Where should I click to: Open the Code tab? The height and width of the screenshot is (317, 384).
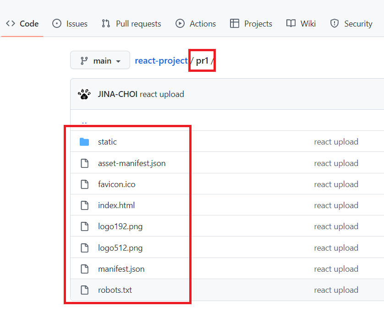22,24
